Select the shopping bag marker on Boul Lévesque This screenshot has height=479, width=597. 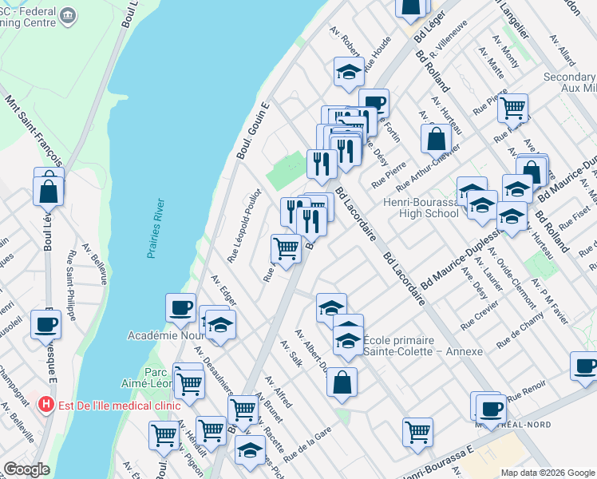click(49, 194)
